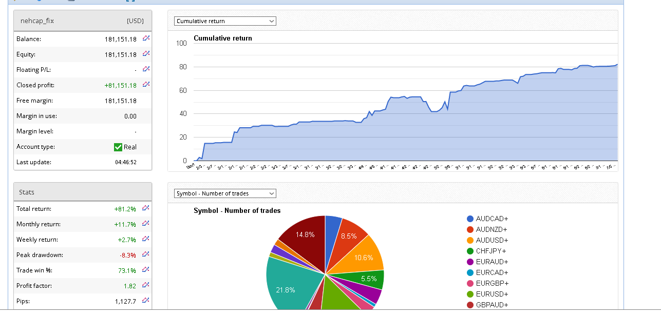Expand the Symbol - Number of trades dropdown
Image resolution: width=661 pixels, height=315 pixels.
click(225, 193)
